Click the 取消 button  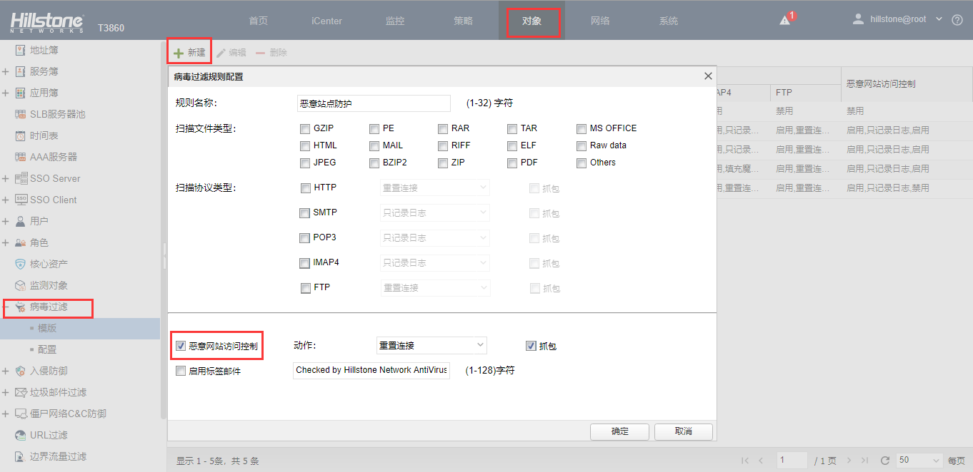pos(684,431)
